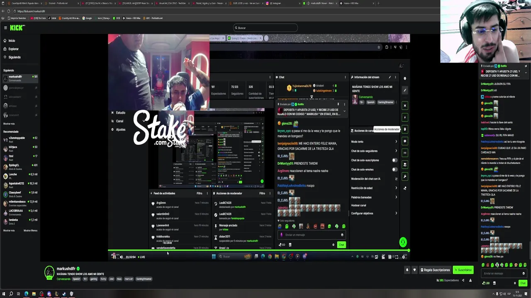Edit stream info with pencil icon
531x298 pixels.
coord(390,77)
